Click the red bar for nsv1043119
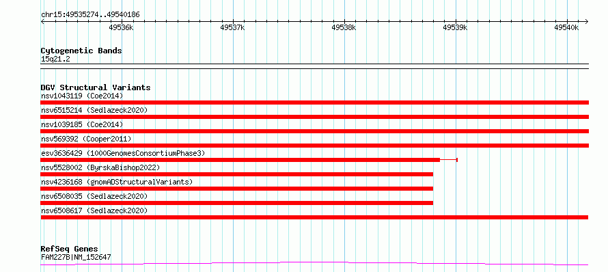Image resolution: width=608 pixels, height=272 pixels. (x=314, y=103)
